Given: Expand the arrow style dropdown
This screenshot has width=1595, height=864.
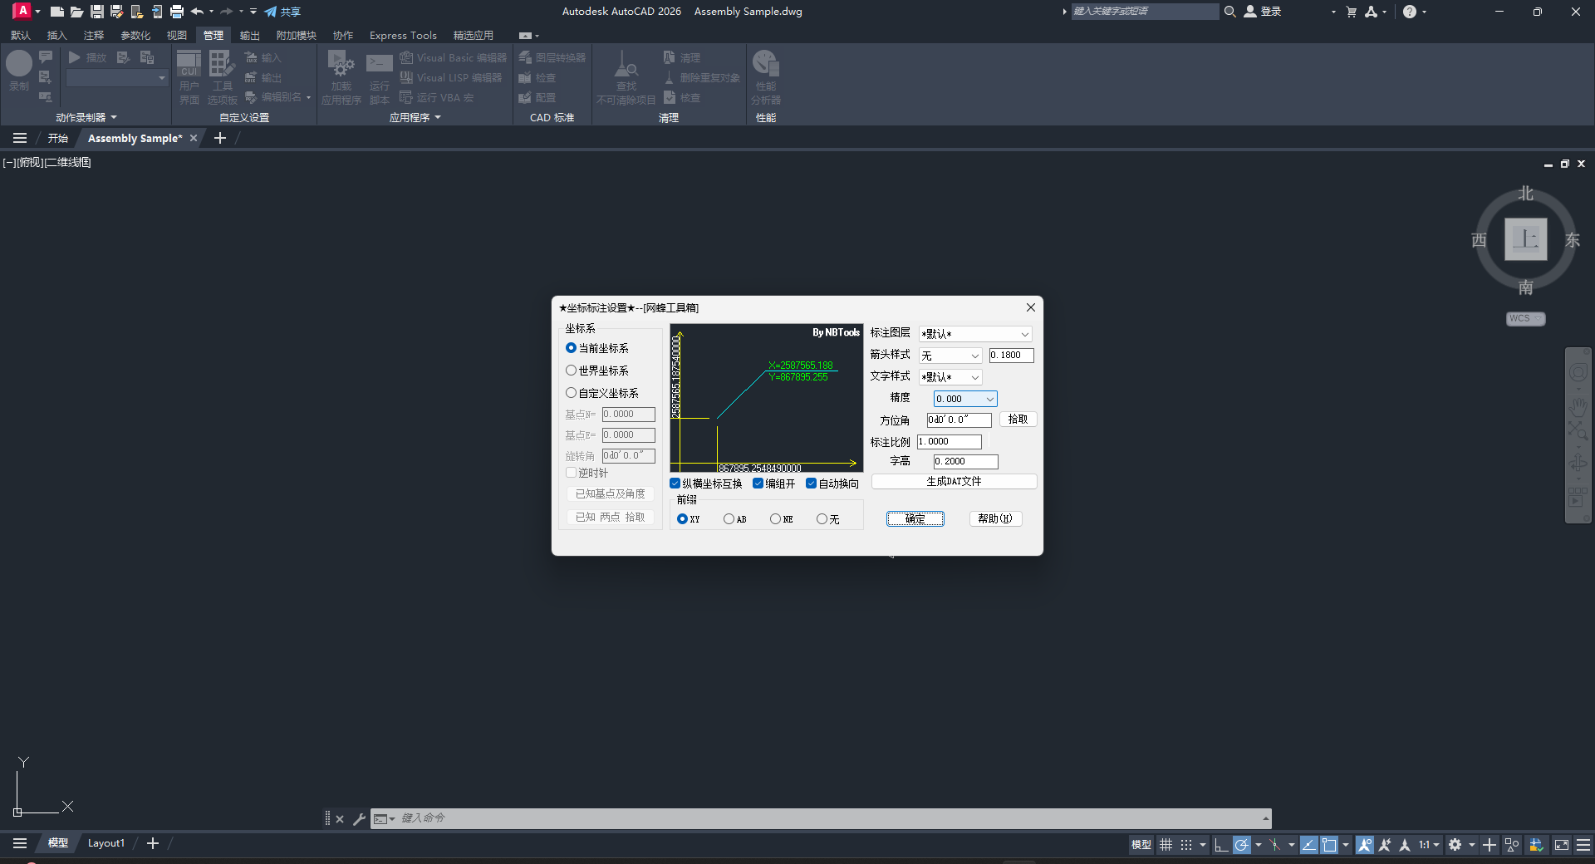Looking at the screenshot, I should pyautogui.click(x=974, y=356).
